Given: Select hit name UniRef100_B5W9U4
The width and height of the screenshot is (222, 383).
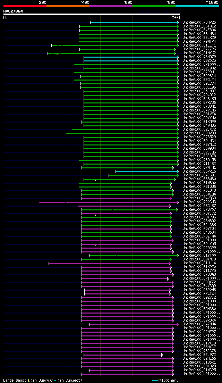Looking at the screenshot, I should pyautogui.click(x=199, y=149).
